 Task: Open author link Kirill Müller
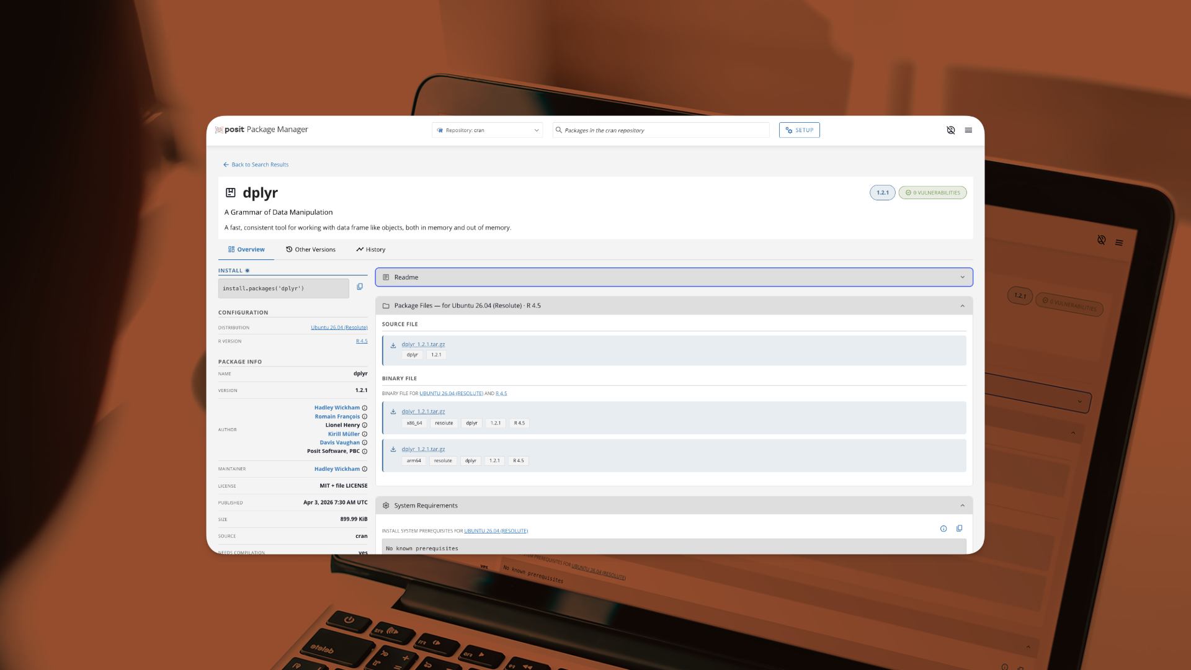click(x=344, y=434)
